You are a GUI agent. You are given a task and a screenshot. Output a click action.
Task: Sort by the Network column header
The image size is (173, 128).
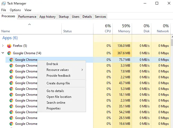pos(161,29)
